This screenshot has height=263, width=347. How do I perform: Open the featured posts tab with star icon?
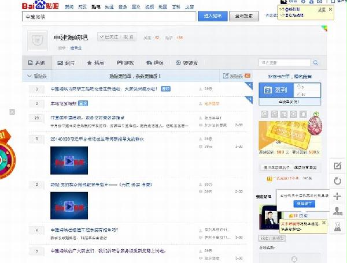click(95, 62)
